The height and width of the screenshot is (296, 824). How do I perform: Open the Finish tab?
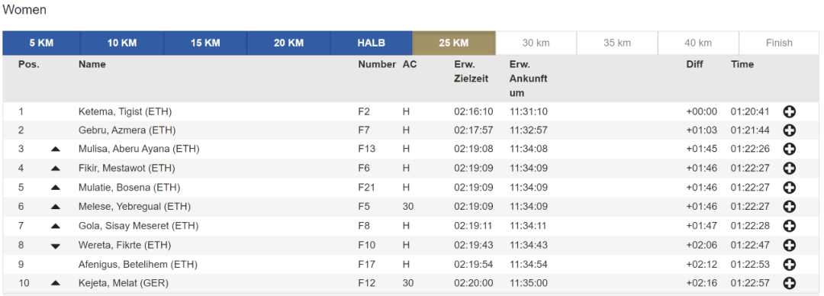tap(779, 43)
